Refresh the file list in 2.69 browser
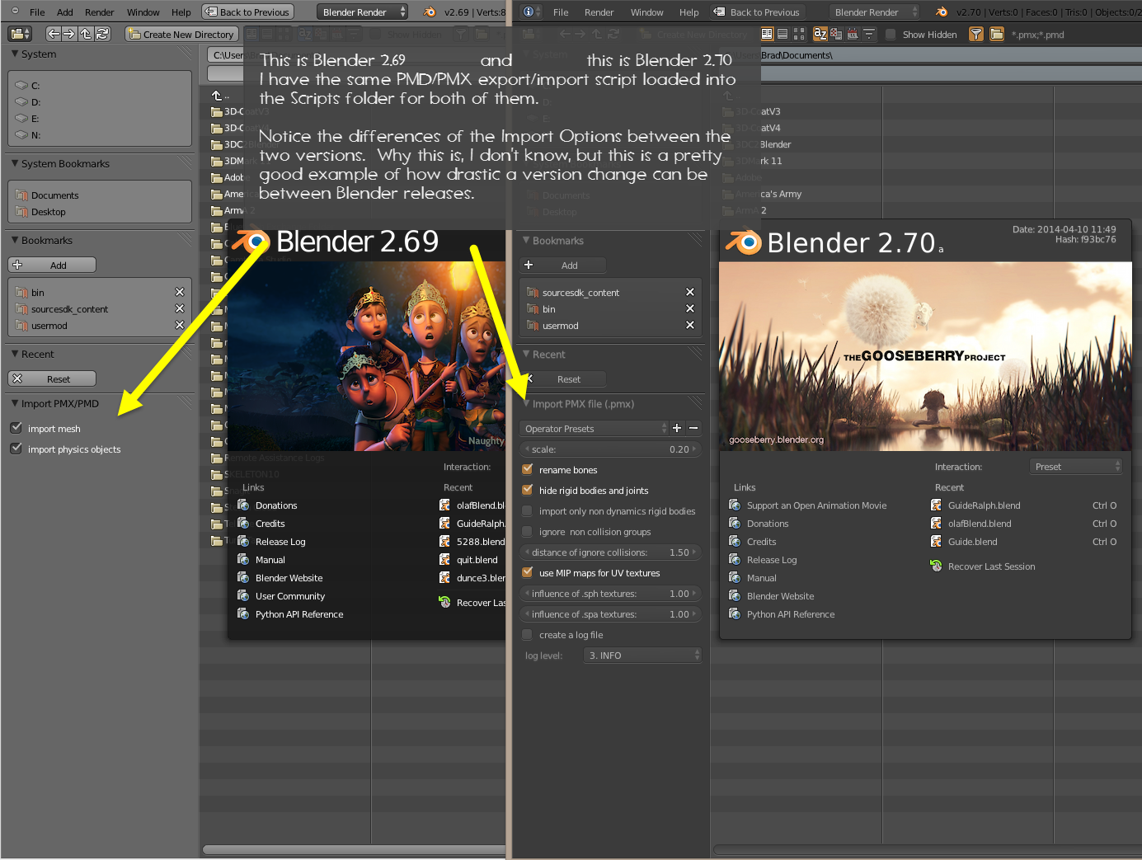Screen dimensions: 1142x860 click(102, 34)
